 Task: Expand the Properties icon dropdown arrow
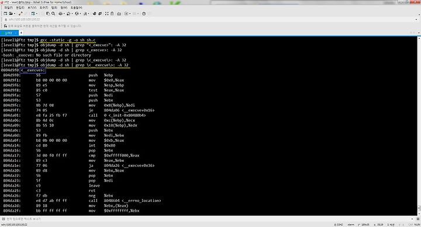[37, 13]
